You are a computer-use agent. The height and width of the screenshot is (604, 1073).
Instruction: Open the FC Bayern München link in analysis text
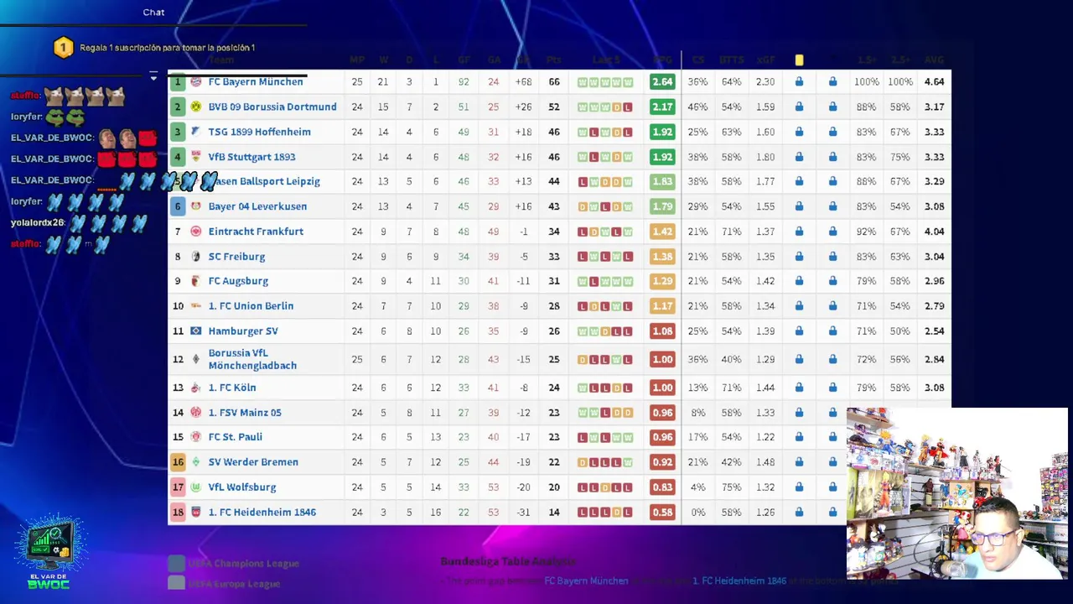click(586, 581)
